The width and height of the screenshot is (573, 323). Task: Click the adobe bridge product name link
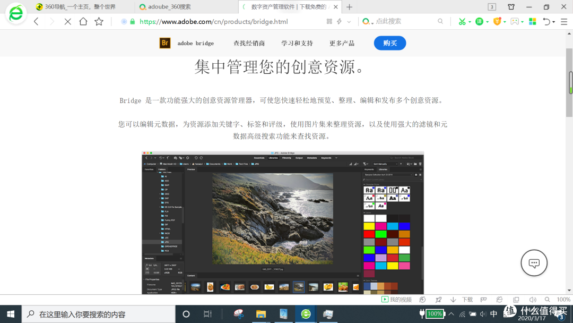coord(195,43)
